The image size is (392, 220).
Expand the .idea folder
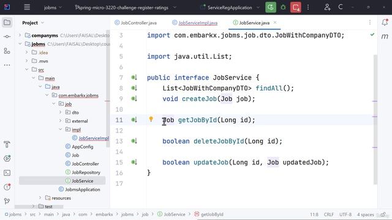click(x=27, y=53)
